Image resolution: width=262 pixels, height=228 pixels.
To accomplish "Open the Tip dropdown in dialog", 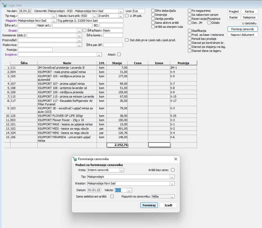I will pyautogui.click(x=172, y=177).
